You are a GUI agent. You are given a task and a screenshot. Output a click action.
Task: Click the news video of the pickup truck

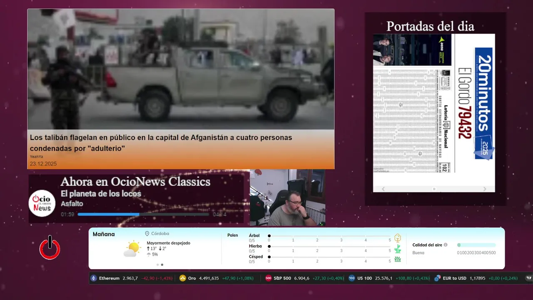[181, 69]
